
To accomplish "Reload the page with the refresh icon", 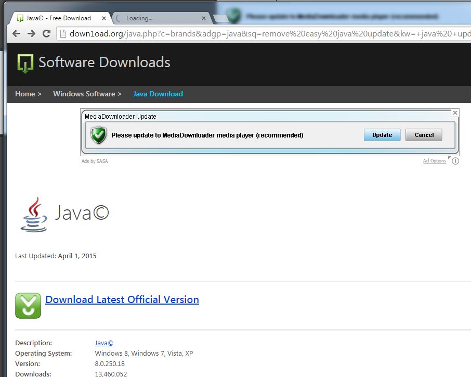I will click(x=46, y=33).
